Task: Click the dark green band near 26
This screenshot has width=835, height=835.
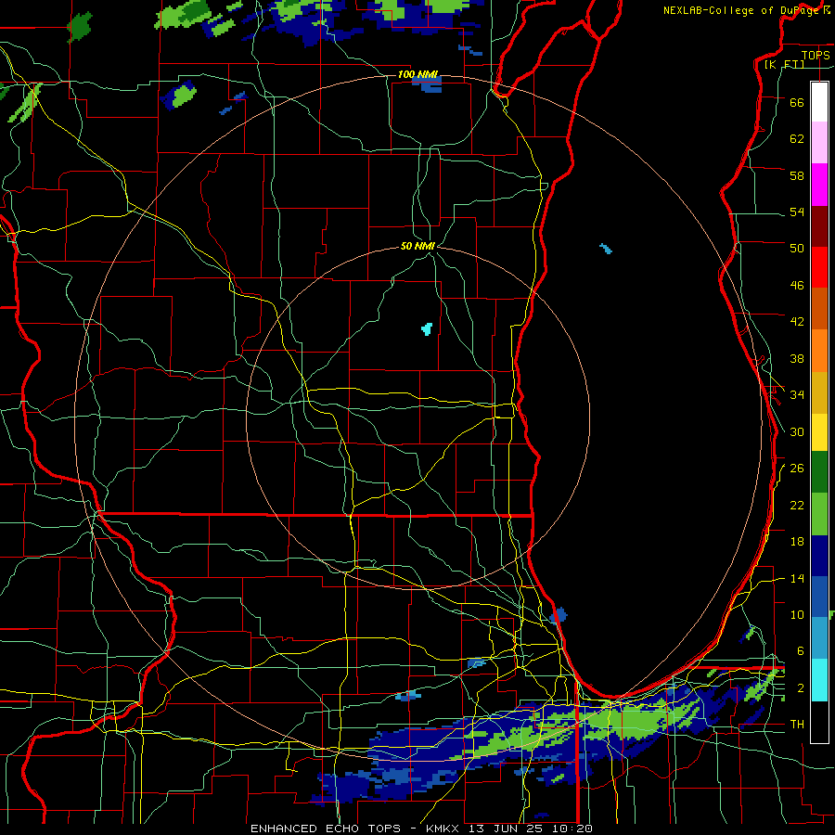Action: pyautogui.click(x=819, y=472)
